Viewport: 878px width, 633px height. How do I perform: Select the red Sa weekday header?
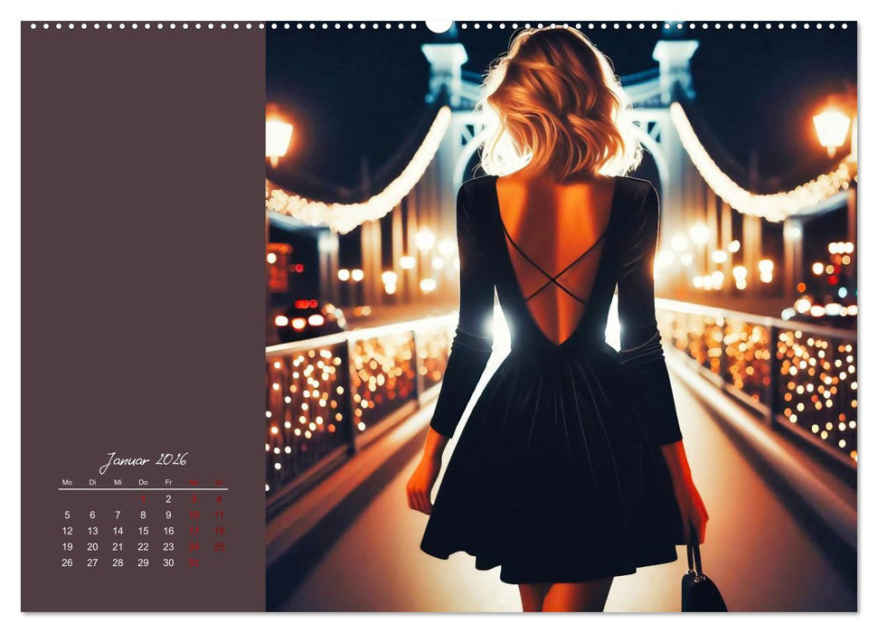pyautogui.click(x=194, y=481)
